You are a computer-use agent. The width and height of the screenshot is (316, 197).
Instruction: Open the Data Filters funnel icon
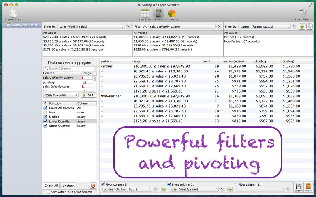(305, 13)
